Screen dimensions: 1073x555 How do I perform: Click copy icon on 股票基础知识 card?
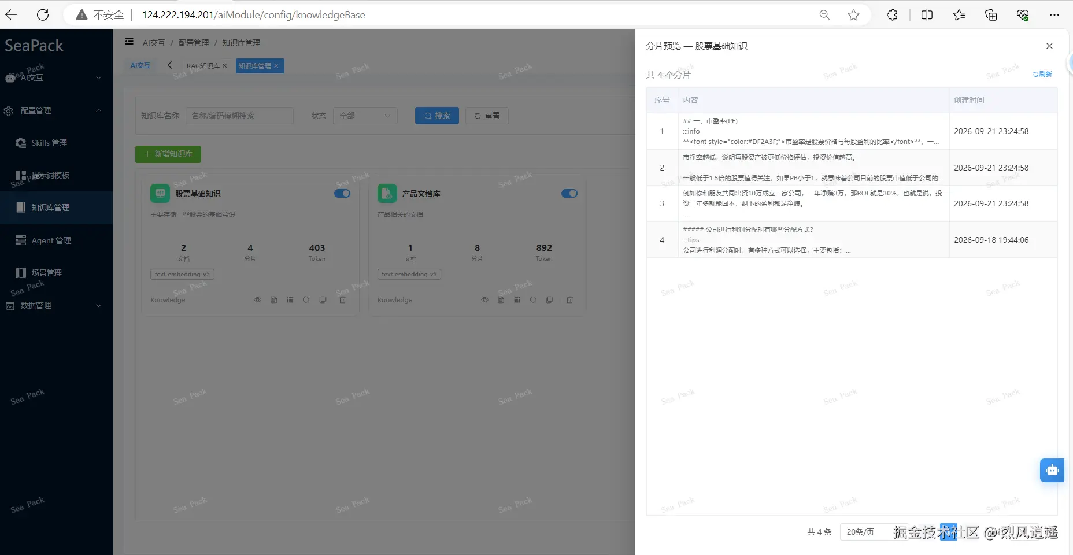tap(323, 300)
